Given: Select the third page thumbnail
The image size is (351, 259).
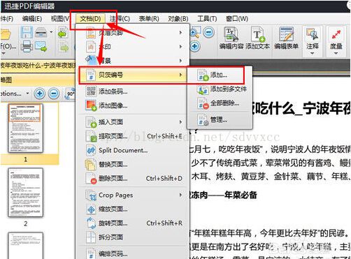Looking at the screenshot, I should click(x=26, y=246).
